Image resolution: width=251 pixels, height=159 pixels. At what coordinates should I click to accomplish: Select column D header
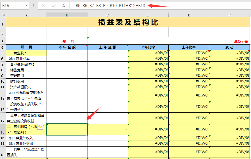148,15
